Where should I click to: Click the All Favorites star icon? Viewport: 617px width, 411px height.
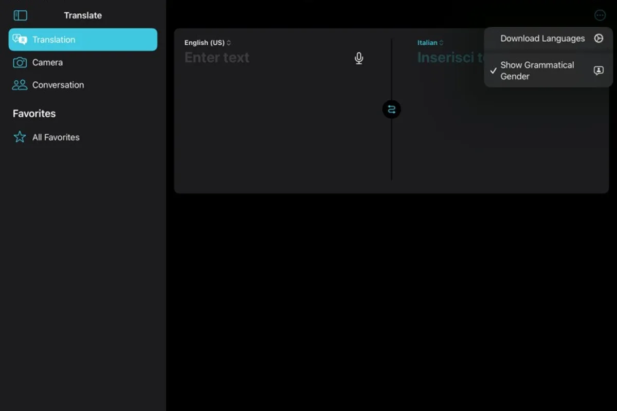pyautogui.click(x=20, y=137)
